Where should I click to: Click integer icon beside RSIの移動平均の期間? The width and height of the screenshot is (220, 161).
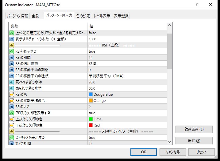click(x=12, y=70)
